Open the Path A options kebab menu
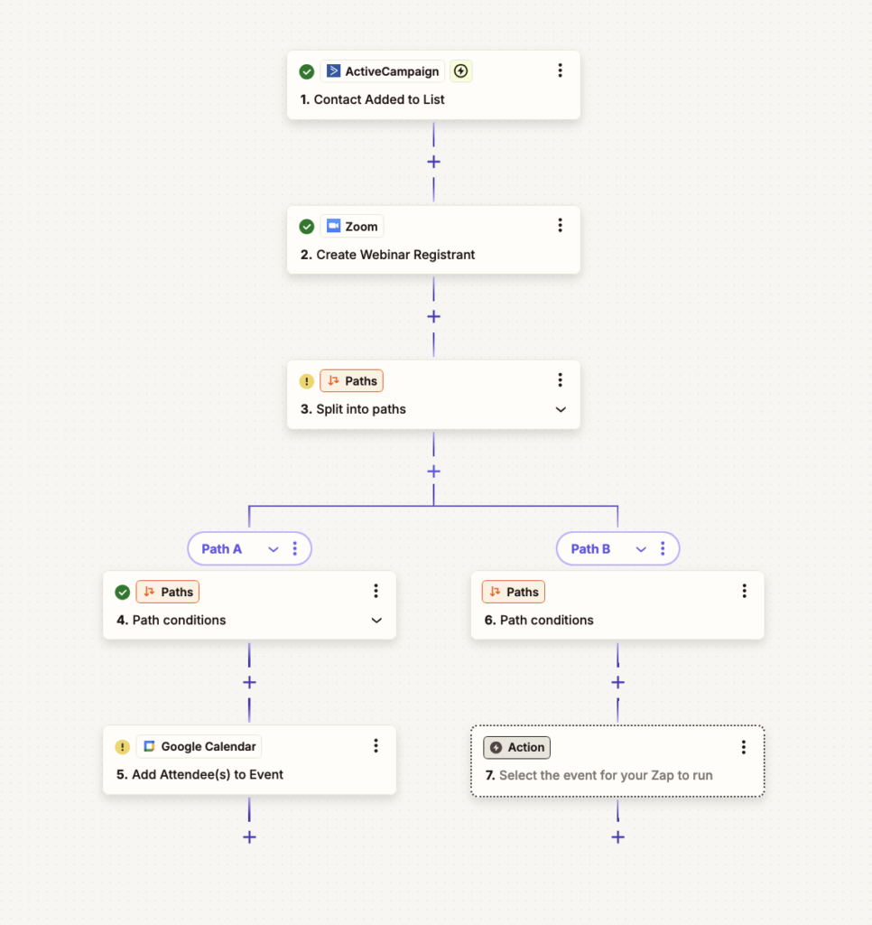The image size is (872, 925). (294, 548)
